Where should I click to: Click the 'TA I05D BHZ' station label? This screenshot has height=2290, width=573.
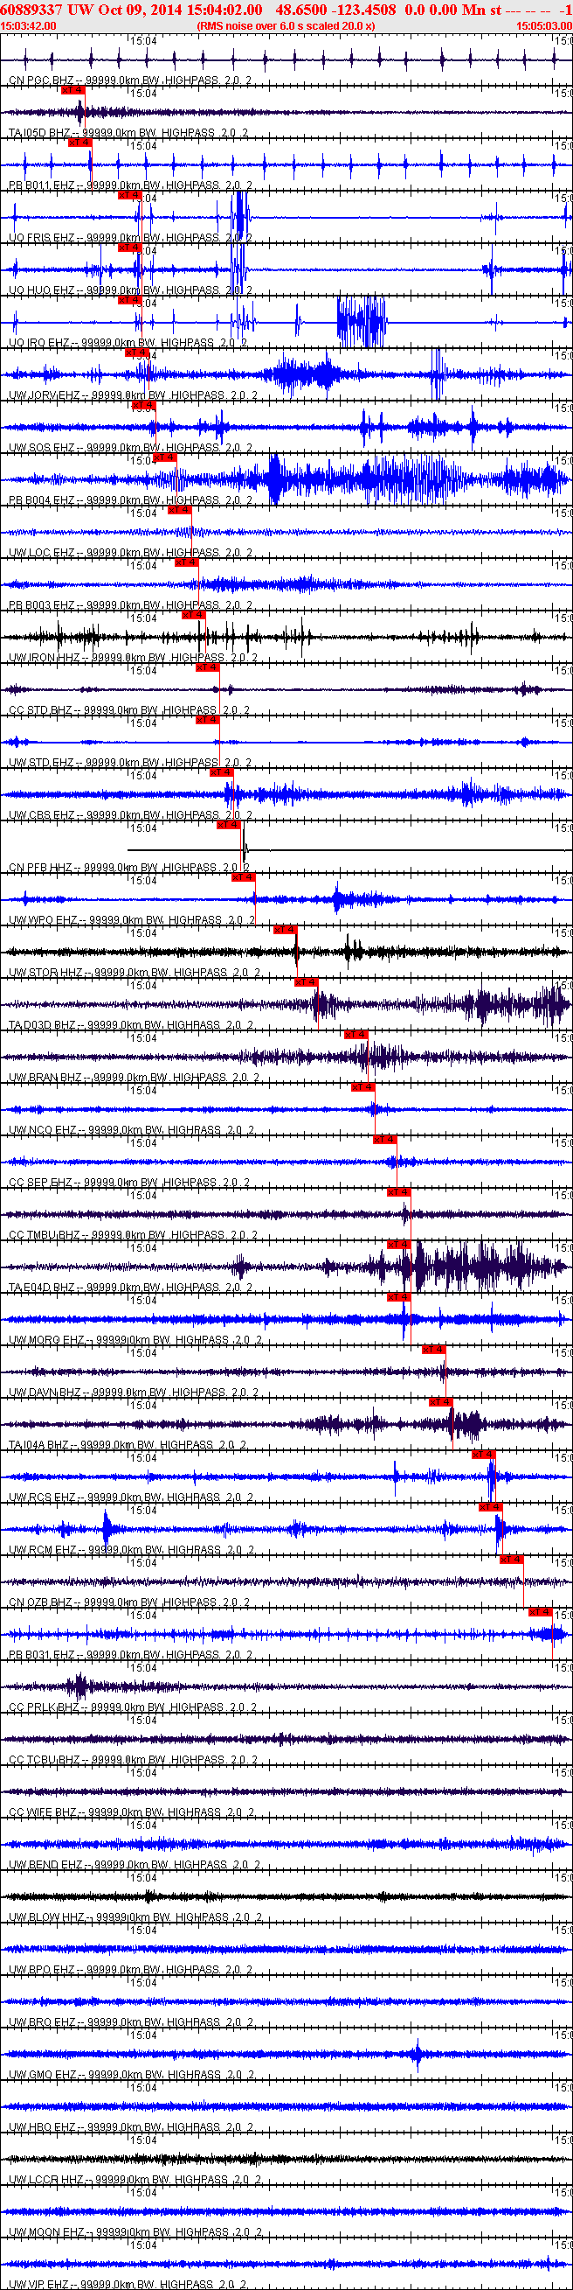39,133
